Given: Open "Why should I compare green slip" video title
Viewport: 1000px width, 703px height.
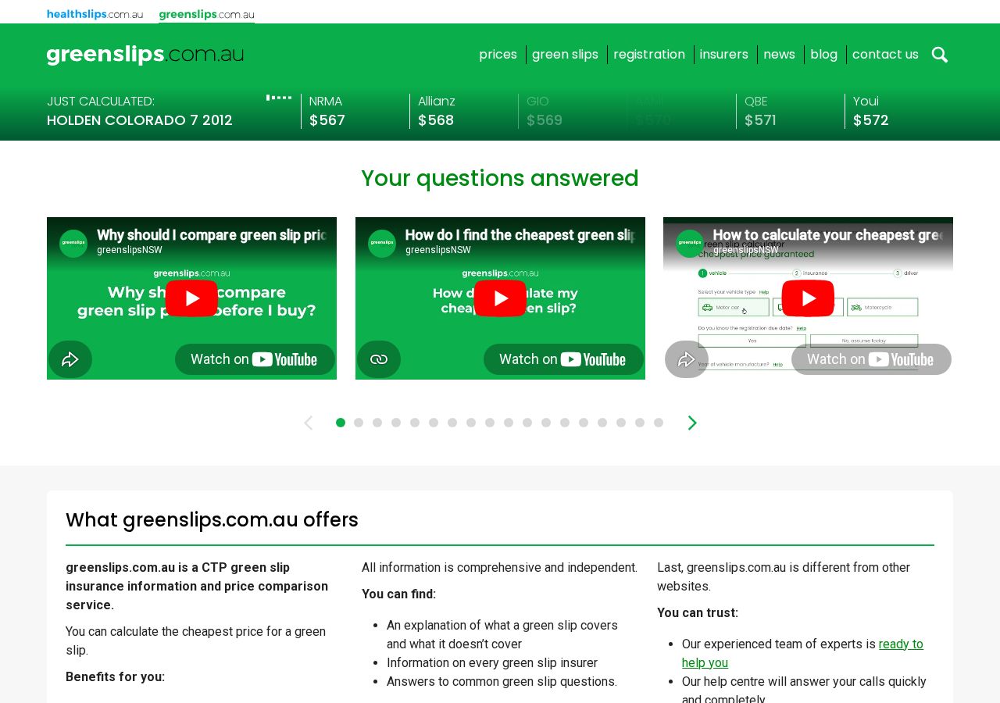Looking at the screenshot, I should pyautogui.click(x=211, y=235).
